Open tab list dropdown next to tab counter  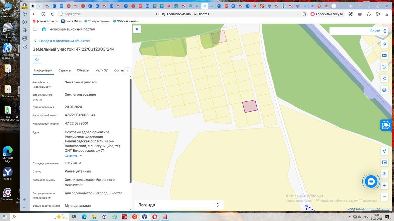(x=40, y=6)
